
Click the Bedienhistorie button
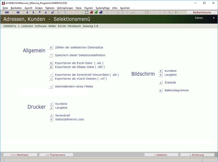pos(202,12)
